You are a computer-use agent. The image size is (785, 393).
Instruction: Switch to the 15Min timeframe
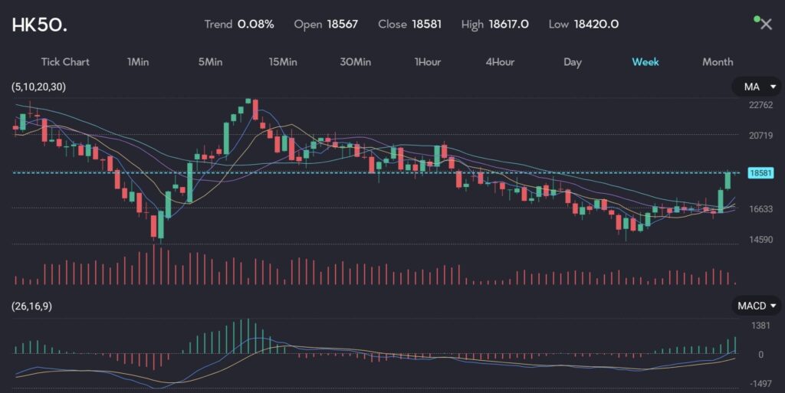[x=283, y=62]
